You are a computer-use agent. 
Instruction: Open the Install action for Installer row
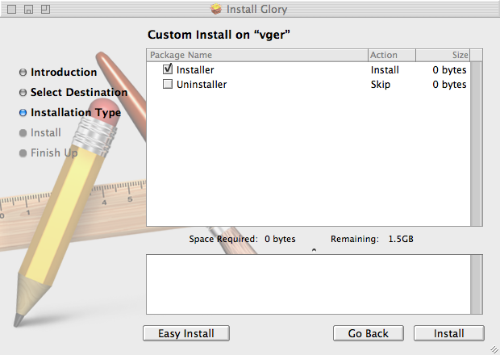pos(385,70)
